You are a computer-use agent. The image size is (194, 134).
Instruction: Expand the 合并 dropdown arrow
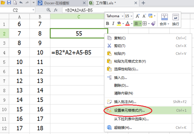(x=168, y=24)
